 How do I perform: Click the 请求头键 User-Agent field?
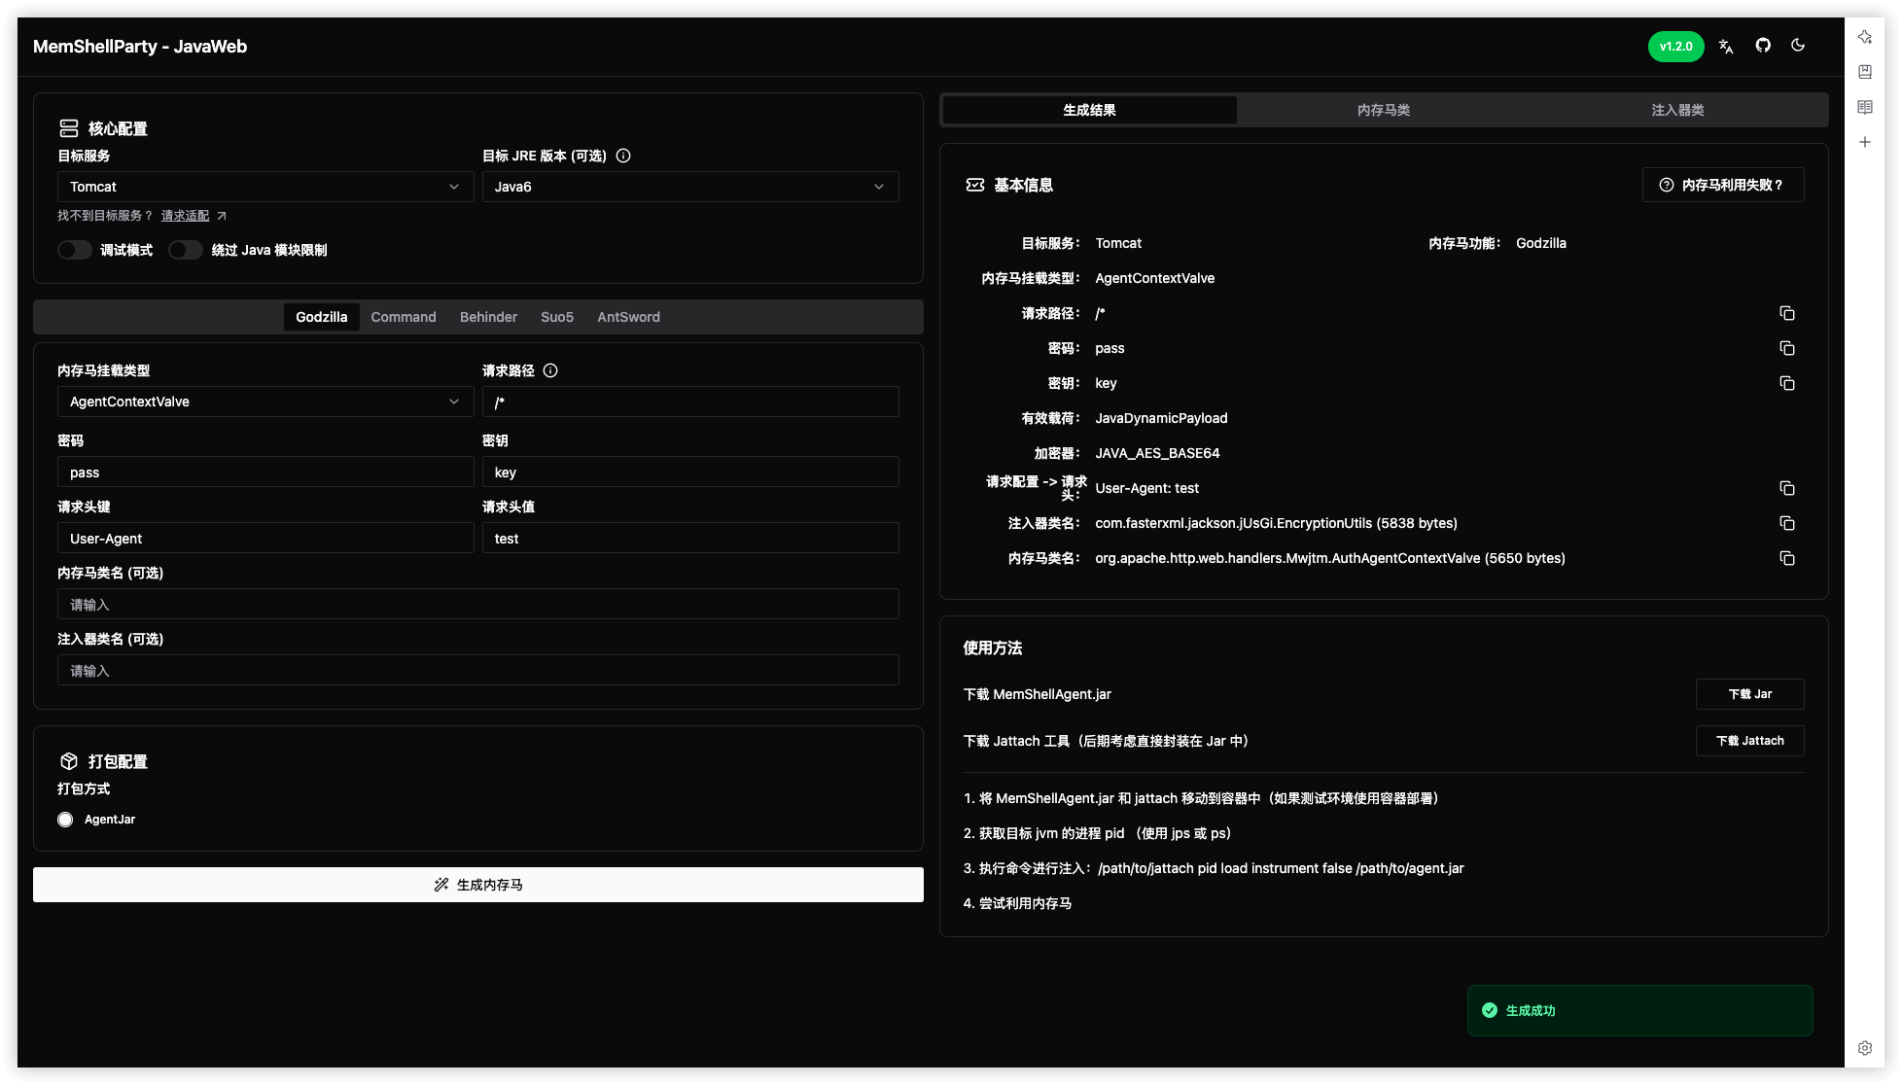coord(265,539)
